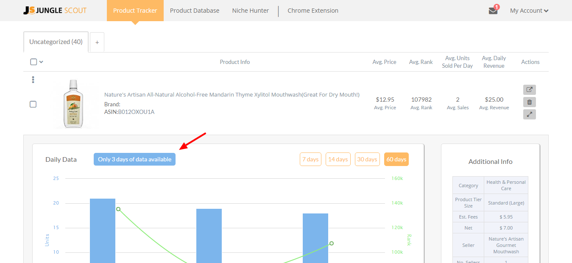Click the Avg. Rank column header
572x263 pixels.
pos(421,62)
